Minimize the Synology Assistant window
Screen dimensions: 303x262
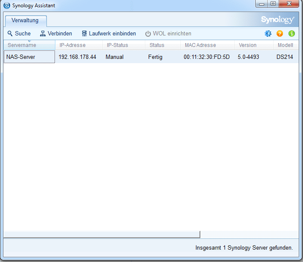(x=262, y=4)
